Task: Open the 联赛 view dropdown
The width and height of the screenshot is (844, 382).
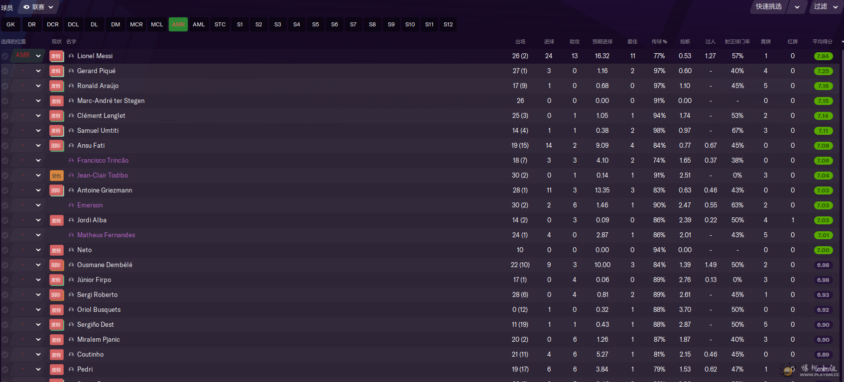Action: [x=38, y=7]
